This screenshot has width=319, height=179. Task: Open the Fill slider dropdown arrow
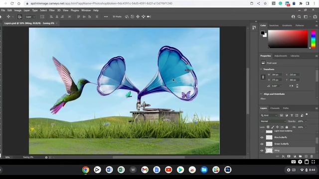[x=306, y=127]
